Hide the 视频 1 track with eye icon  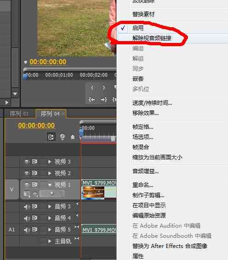(27, 184)
